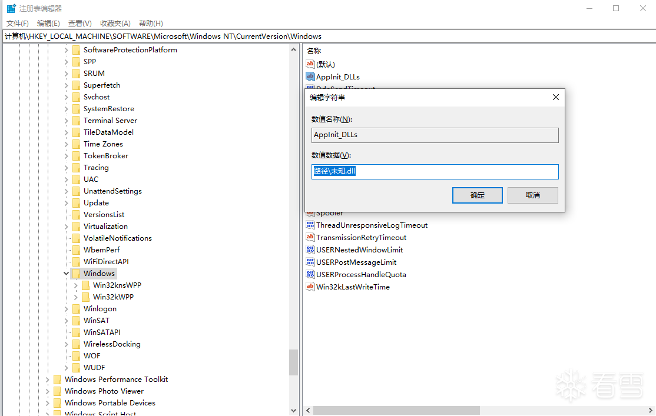This screenshot has width=656, height=416.
Task: Select the WinSAT key
Action: (97, 321)
